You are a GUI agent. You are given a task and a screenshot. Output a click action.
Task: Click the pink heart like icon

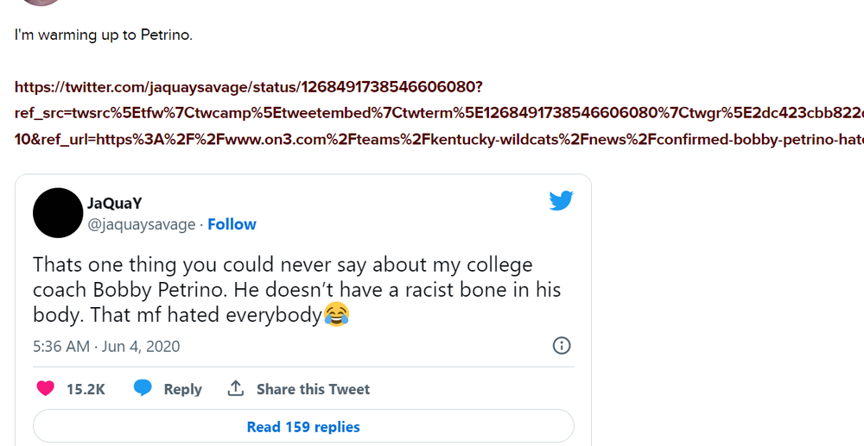[x=46, y=389]
